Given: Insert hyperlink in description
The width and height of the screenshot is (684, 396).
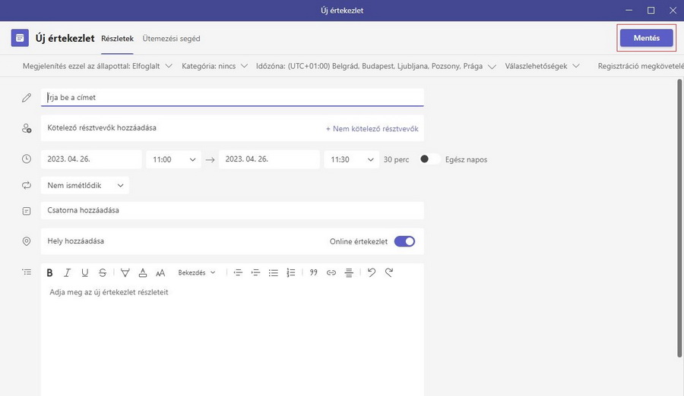Looking at the screenshot, I should click(x=331, y=272).
